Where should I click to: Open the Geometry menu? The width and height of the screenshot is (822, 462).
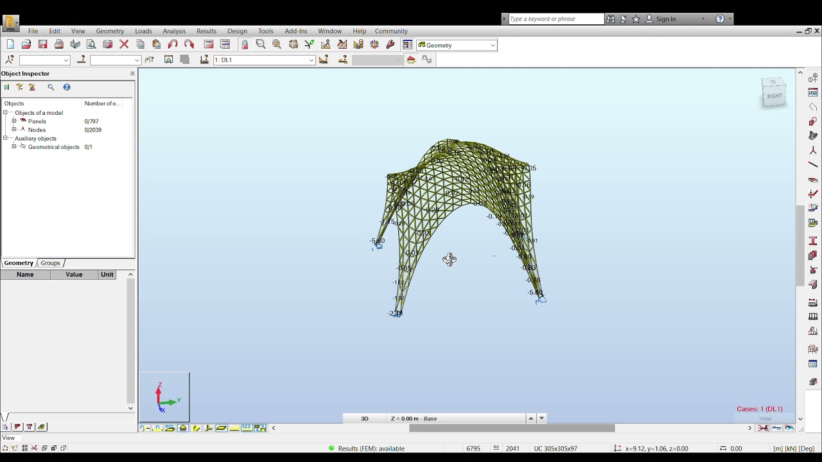click(x=110, y=31)
